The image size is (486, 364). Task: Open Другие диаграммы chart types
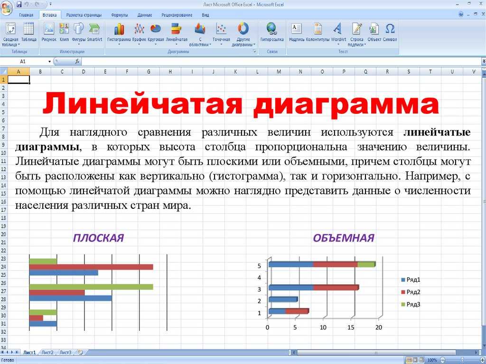click(x=243, y=34)
